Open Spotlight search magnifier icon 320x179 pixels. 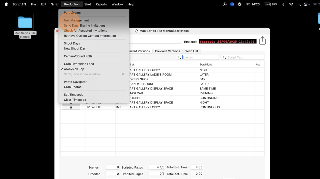tap(299, 4)
